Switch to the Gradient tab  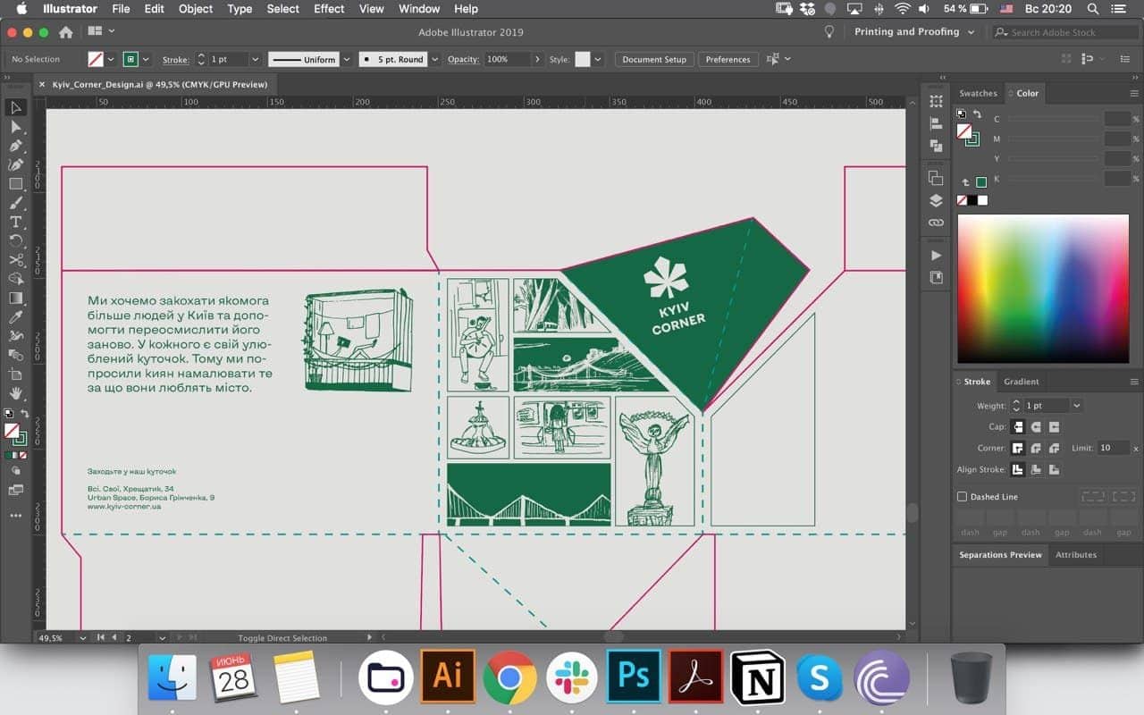point(1022,382)
